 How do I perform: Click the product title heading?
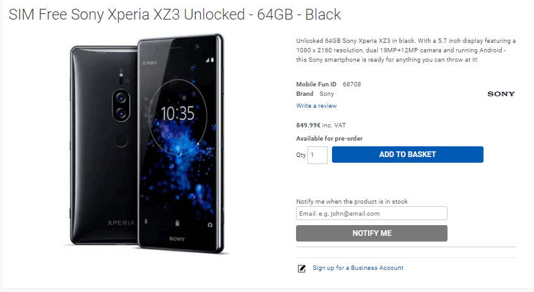pyautogui.click(x=175, y=15)
